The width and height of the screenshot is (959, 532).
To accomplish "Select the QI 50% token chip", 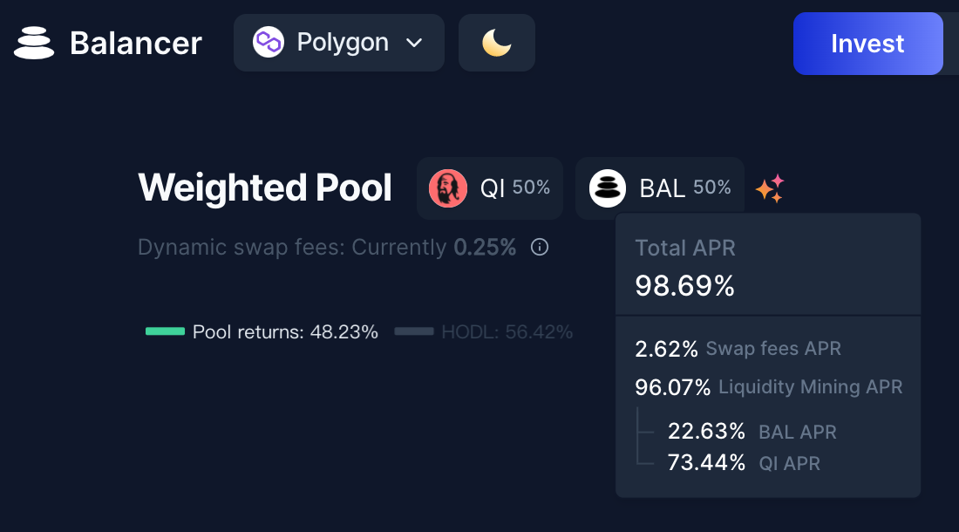I will pyautogui.click(x=490, y=188).
